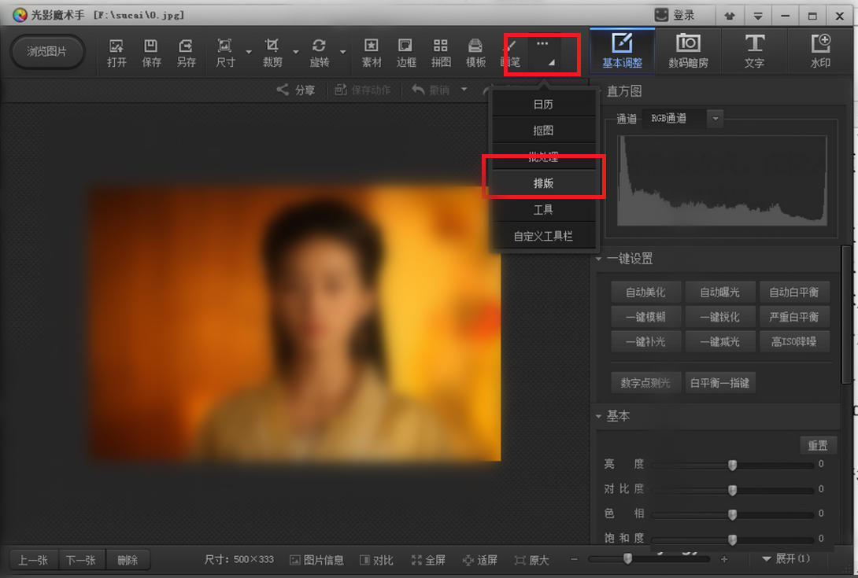
Task: Adjust the 亮度 brightness slider
Action: click(x=732, y=464)
